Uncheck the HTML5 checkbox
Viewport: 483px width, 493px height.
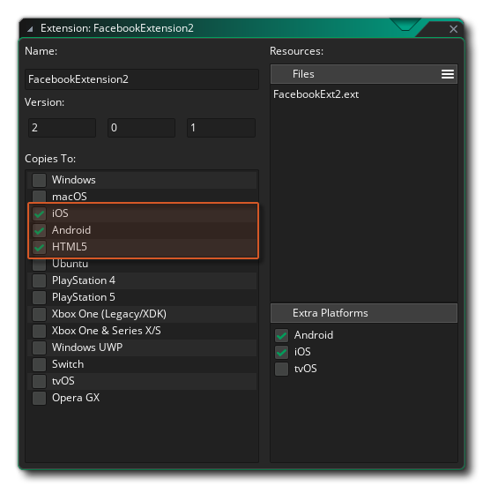pyautogui.click(x=40, y=247)
